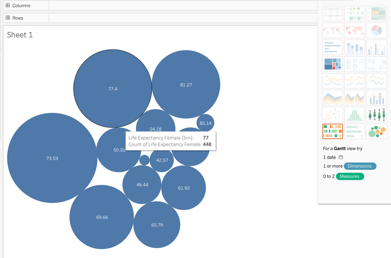Image resolution: width=391 pixels, height=258 pixels.
Task: Click the small bubble labeled 85.14
Action: pyautogui.click(x=205, y=123)
